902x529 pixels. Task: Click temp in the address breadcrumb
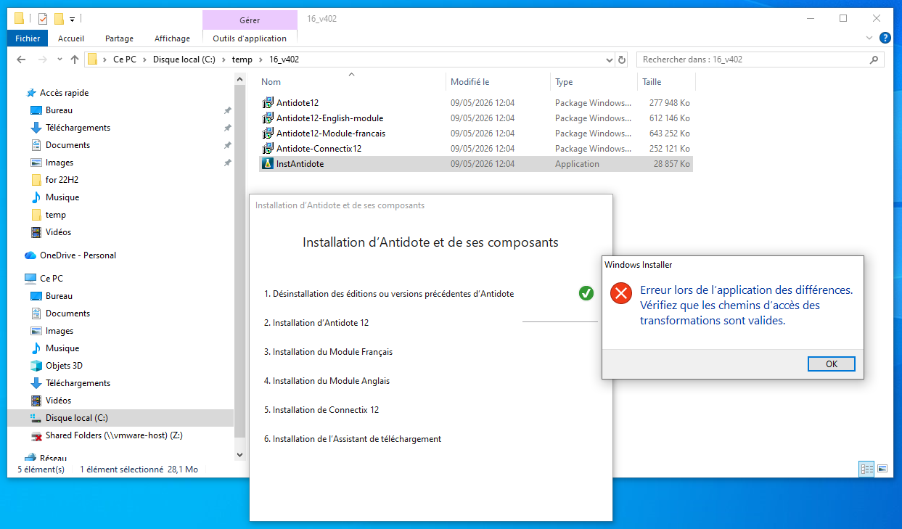point(242,60)
